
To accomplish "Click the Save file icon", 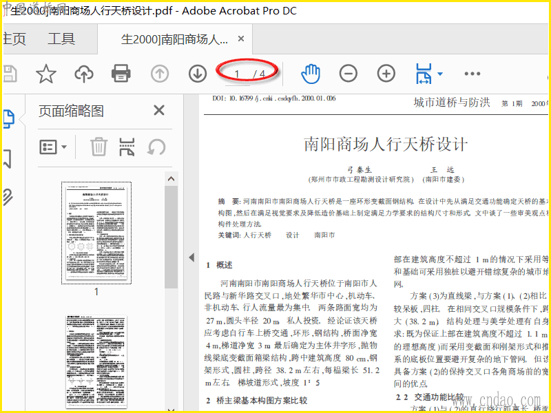I will click(10, 74).
